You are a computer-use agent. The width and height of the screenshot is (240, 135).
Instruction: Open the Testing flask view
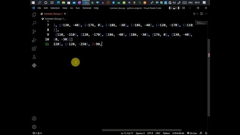[x=34, y=57]
